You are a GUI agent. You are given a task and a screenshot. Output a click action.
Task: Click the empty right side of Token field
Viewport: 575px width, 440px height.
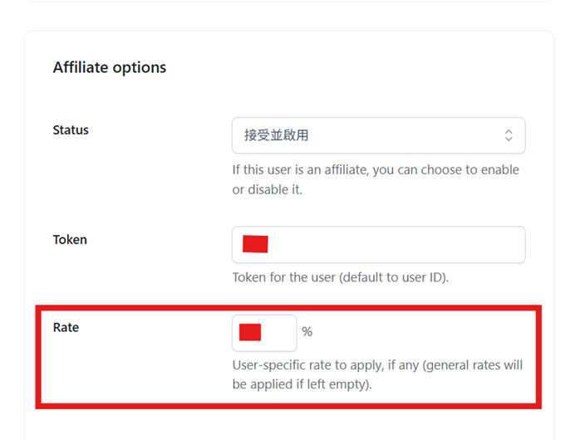point(432,245)
